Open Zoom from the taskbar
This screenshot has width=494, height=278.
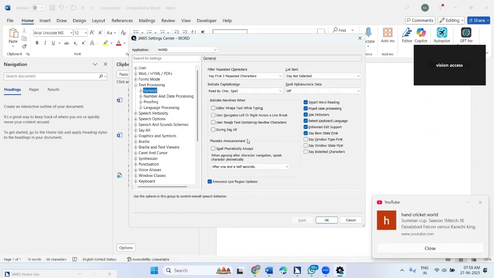pos(326,271)
